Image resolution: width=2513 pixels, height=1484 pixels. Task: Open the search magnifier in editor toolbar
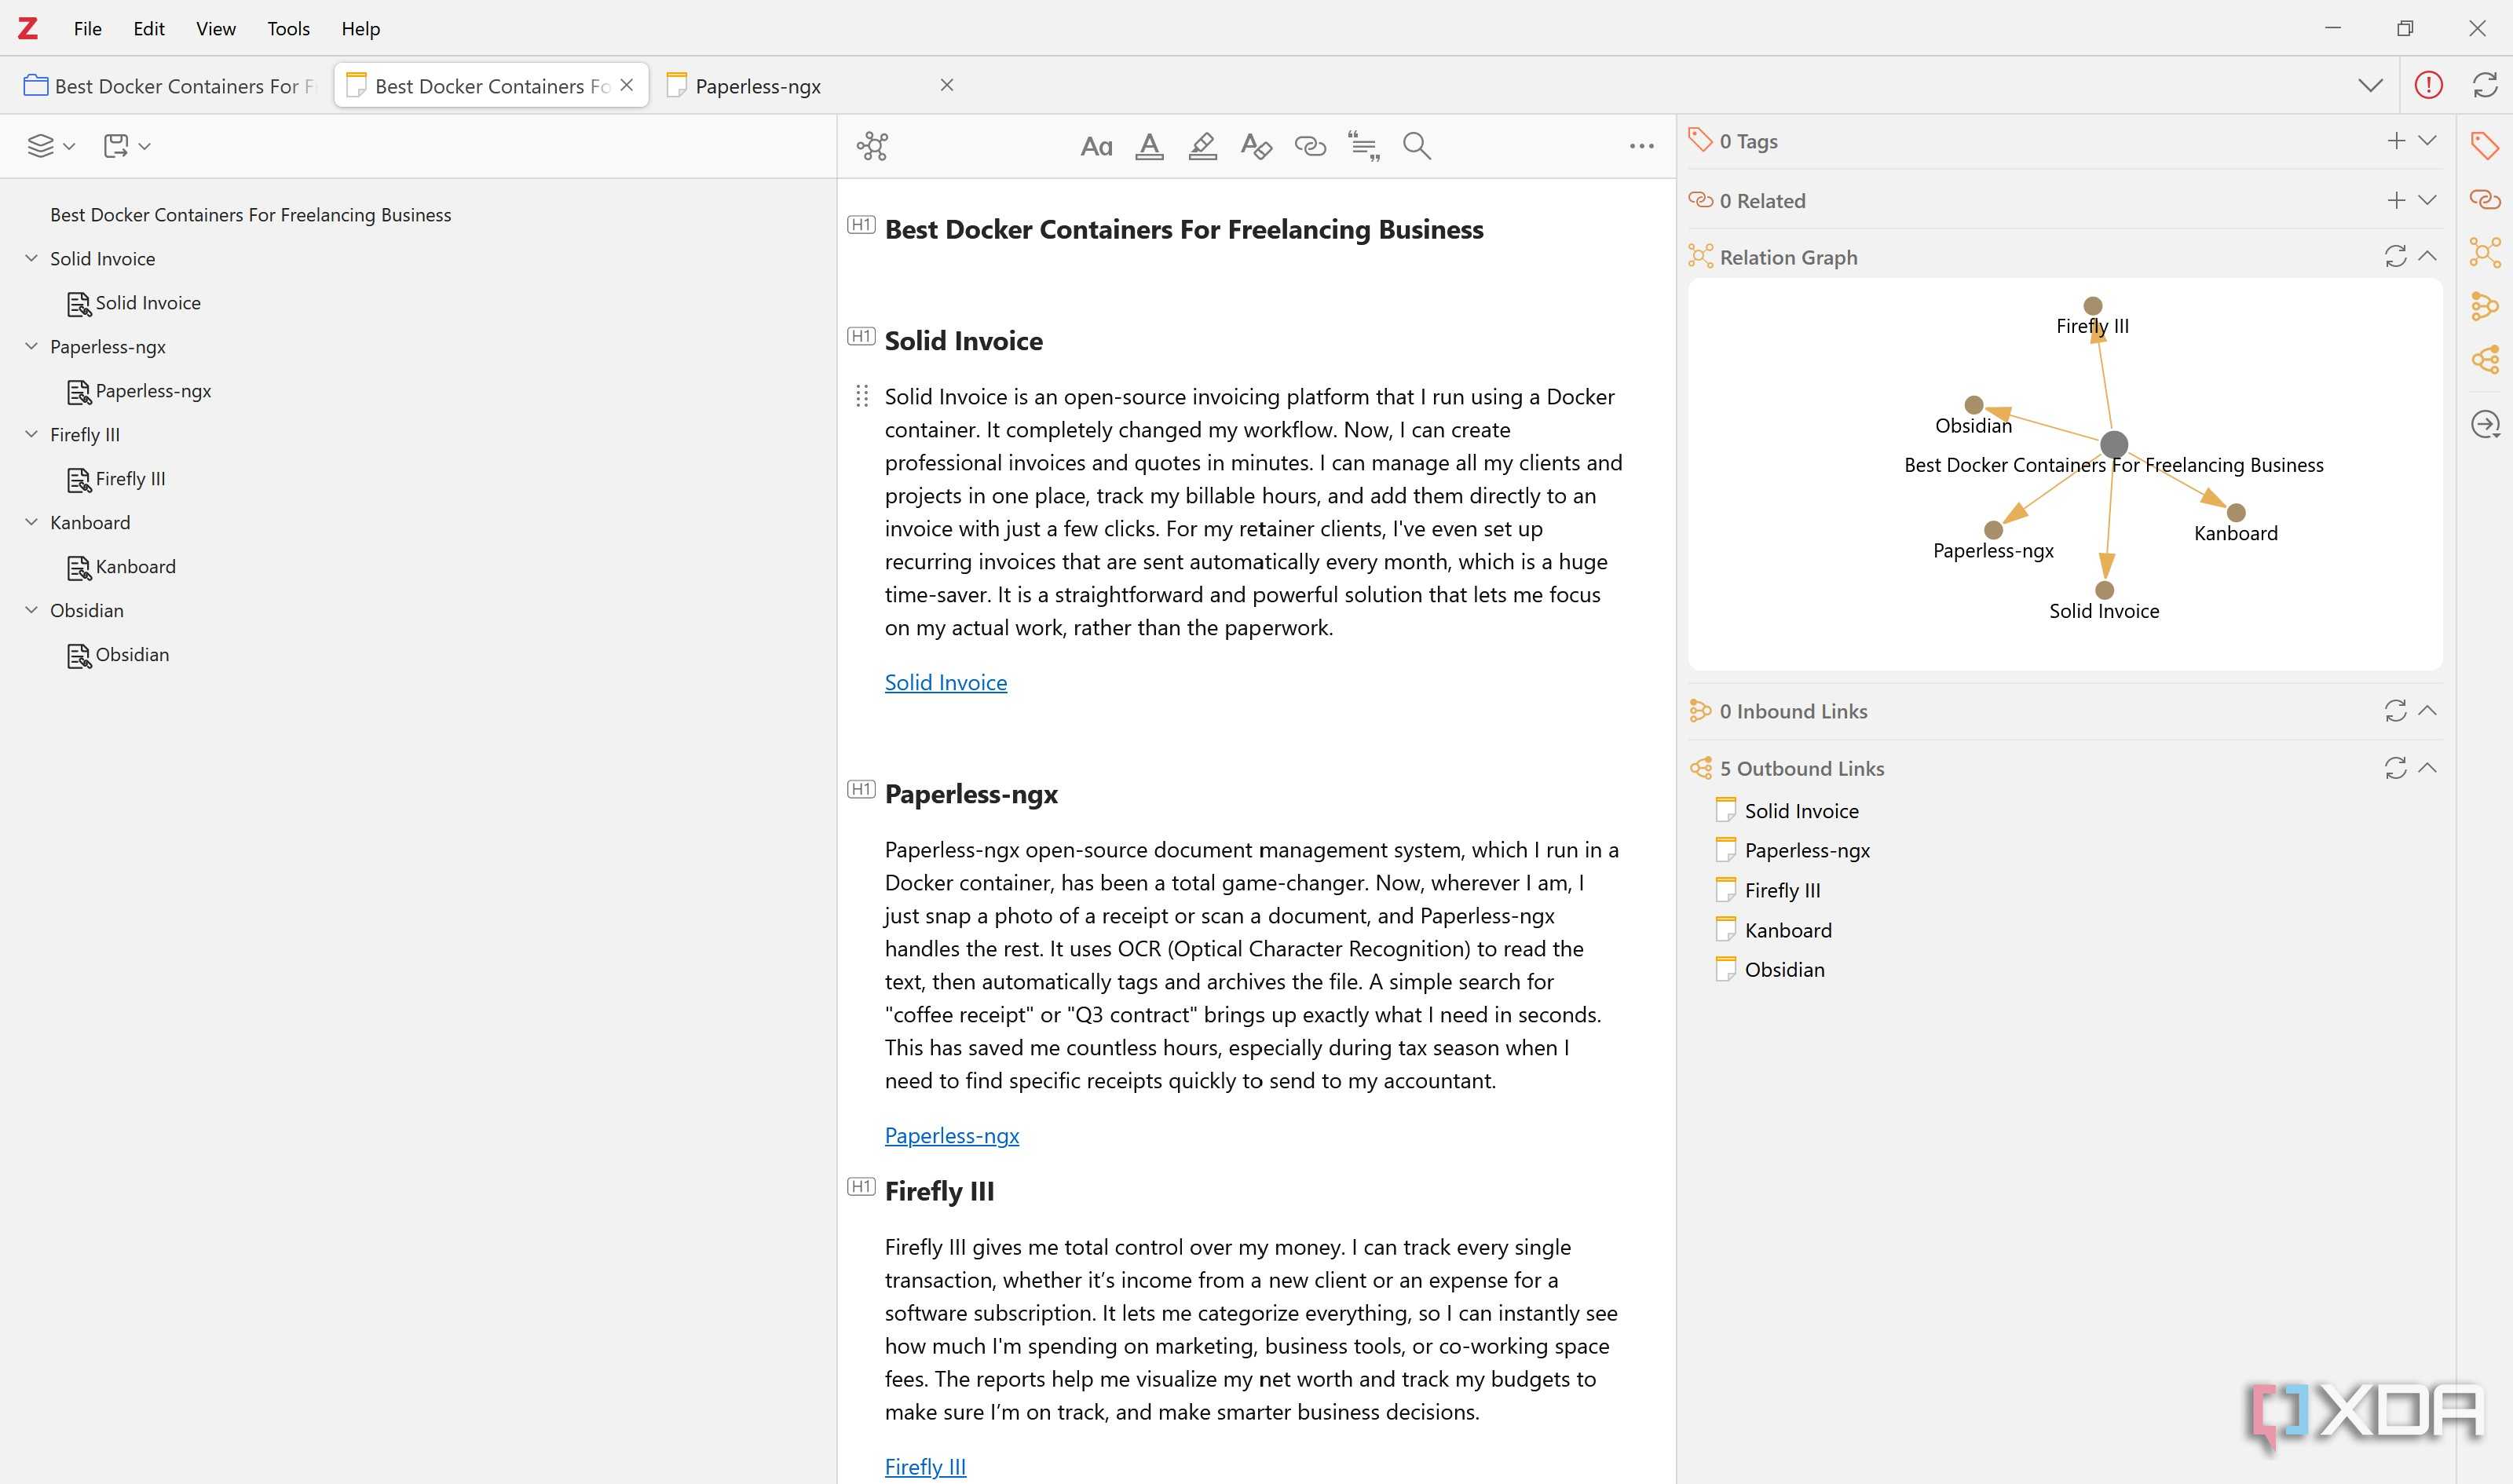(1416, 146)
